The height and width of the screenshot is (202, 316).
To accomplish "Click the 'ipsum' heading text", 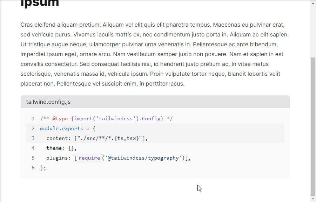I will [40, 4].
